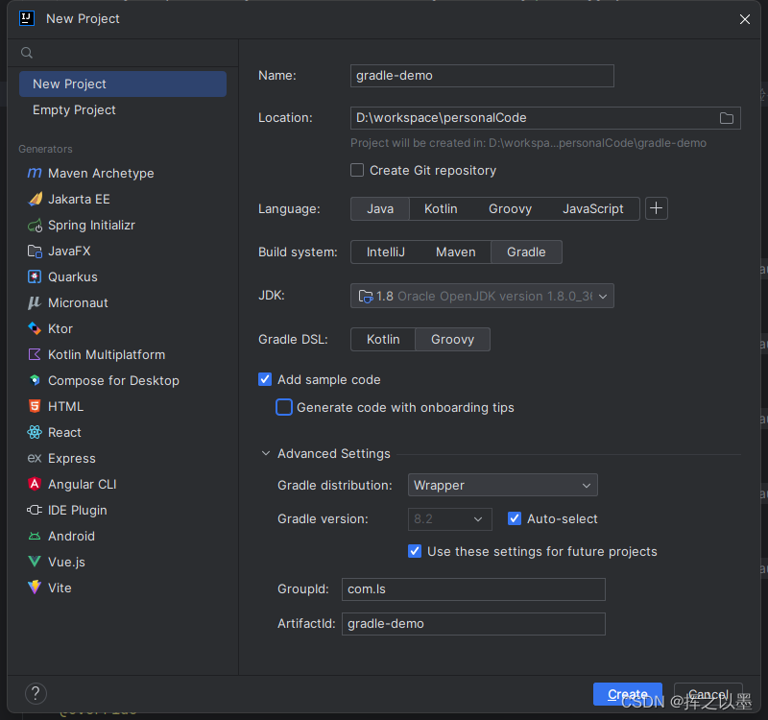Choose IntelliJ build system

(386, 252)
